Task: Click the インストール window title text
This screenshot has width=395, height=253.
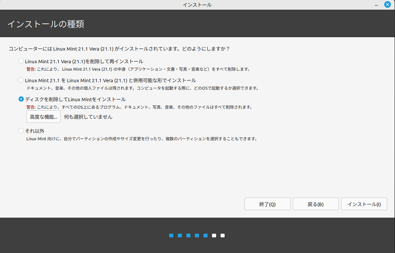Action: pyautogui.click(x=197, y=5)
